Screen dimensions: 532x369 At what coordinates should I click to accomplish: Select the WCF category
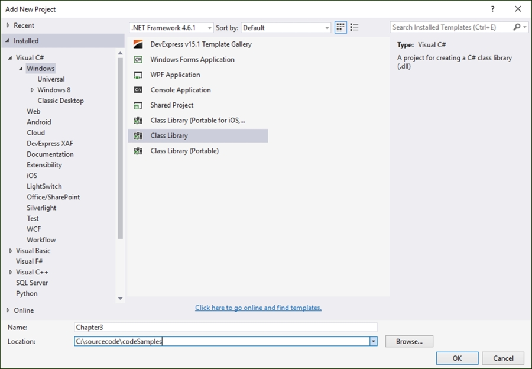click(34, 229)
